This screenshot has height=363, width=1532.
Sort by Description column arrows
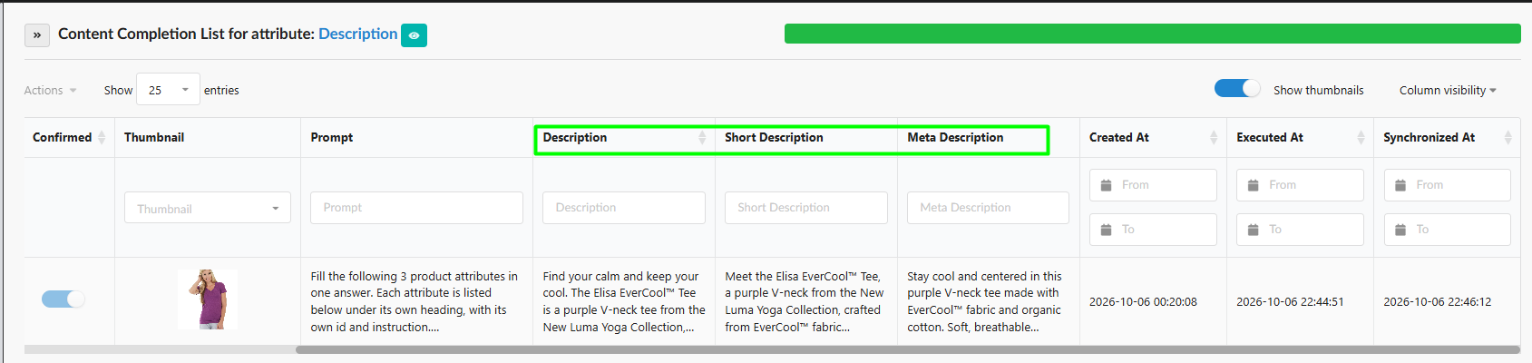pos(702,137)
